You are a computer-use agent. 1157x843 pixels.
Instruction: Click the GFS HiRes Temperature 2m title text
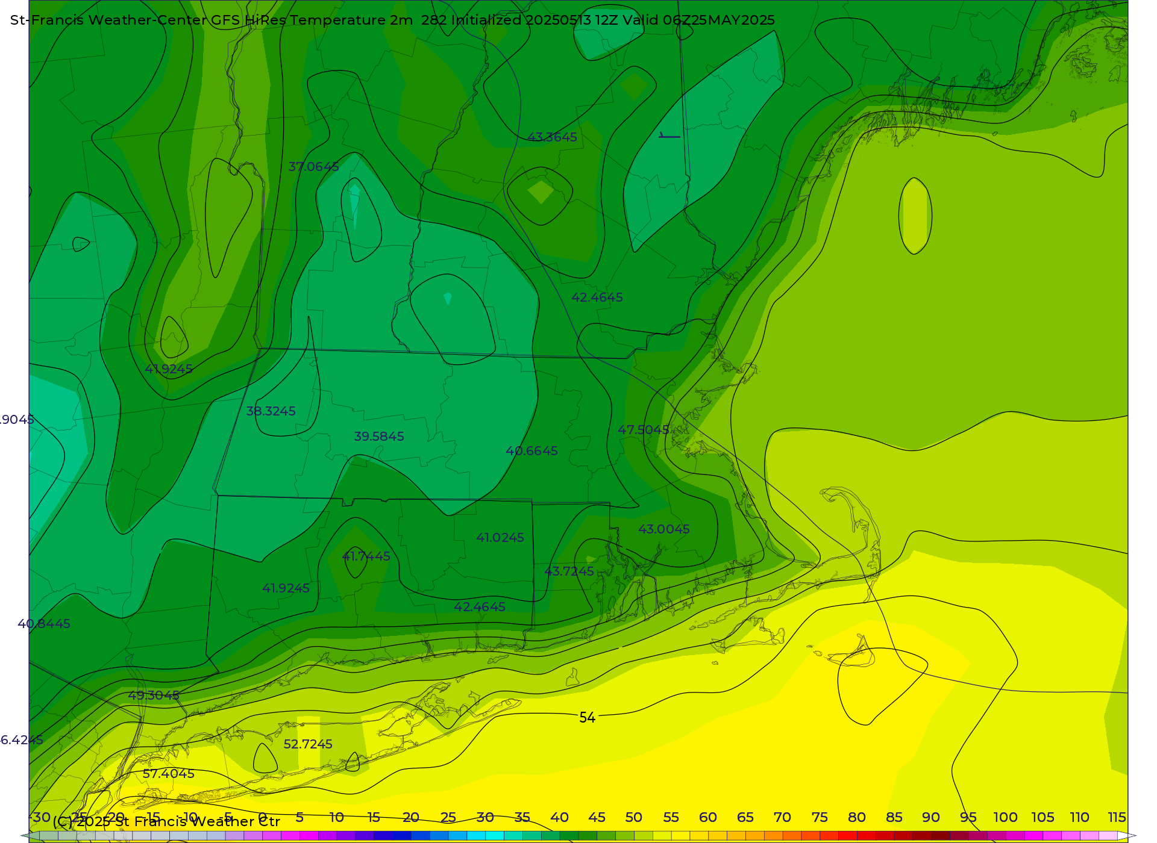click(x=312, y=20)
